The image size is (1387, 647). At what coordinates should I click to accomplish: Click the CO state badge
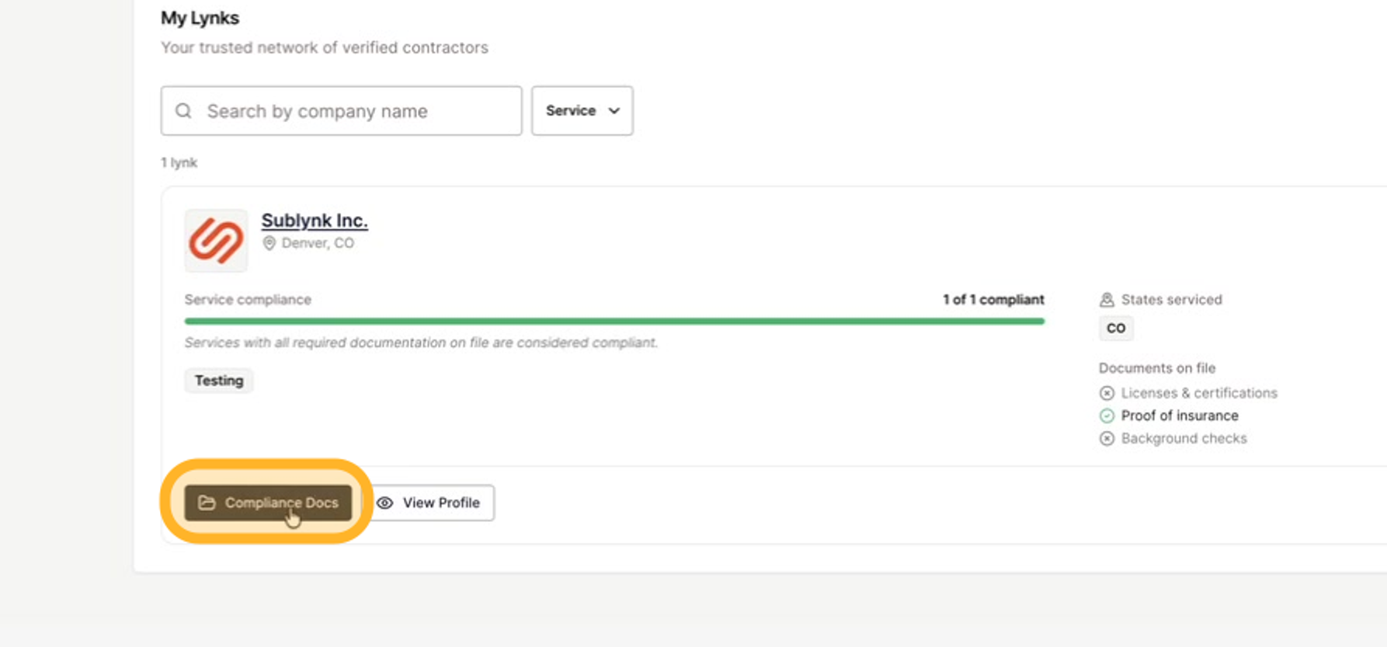click(x=1116, y=329)
